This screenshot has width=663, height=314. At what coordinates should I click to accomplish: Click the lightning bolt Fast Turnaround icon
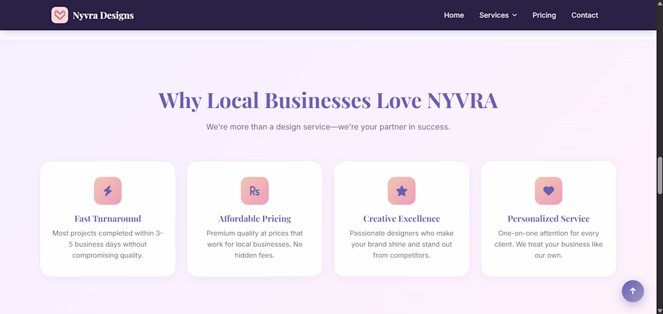[108, 190]
